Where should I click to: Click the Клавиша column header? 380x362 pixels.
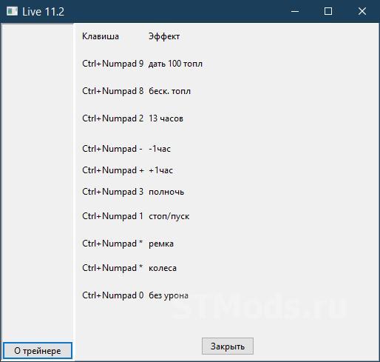pos(101,36)
